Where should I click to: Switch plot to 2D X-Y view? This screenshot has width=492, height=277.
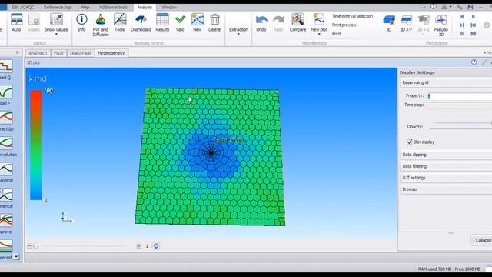(406, 23)
